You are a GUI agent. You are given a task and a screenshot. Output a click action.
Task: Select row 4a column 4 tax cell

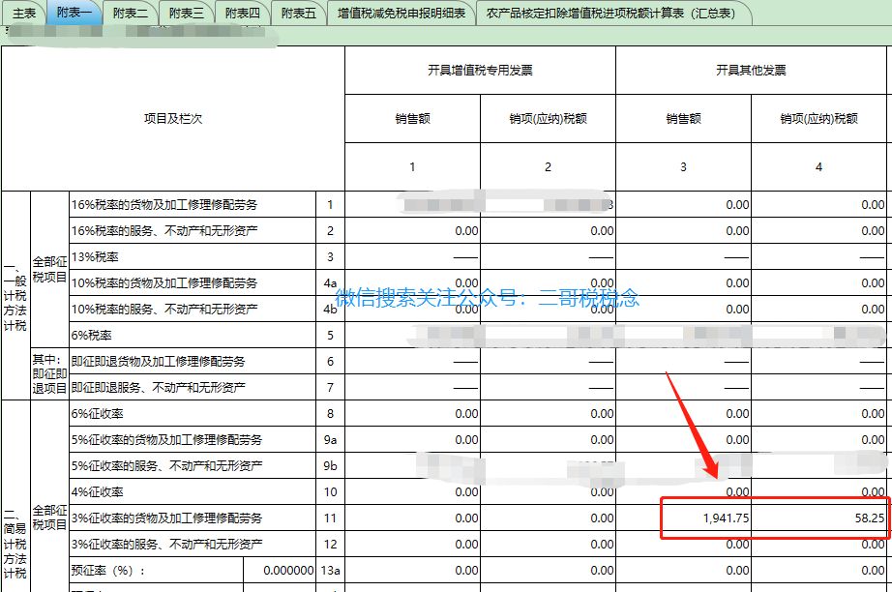coord(818,283)
